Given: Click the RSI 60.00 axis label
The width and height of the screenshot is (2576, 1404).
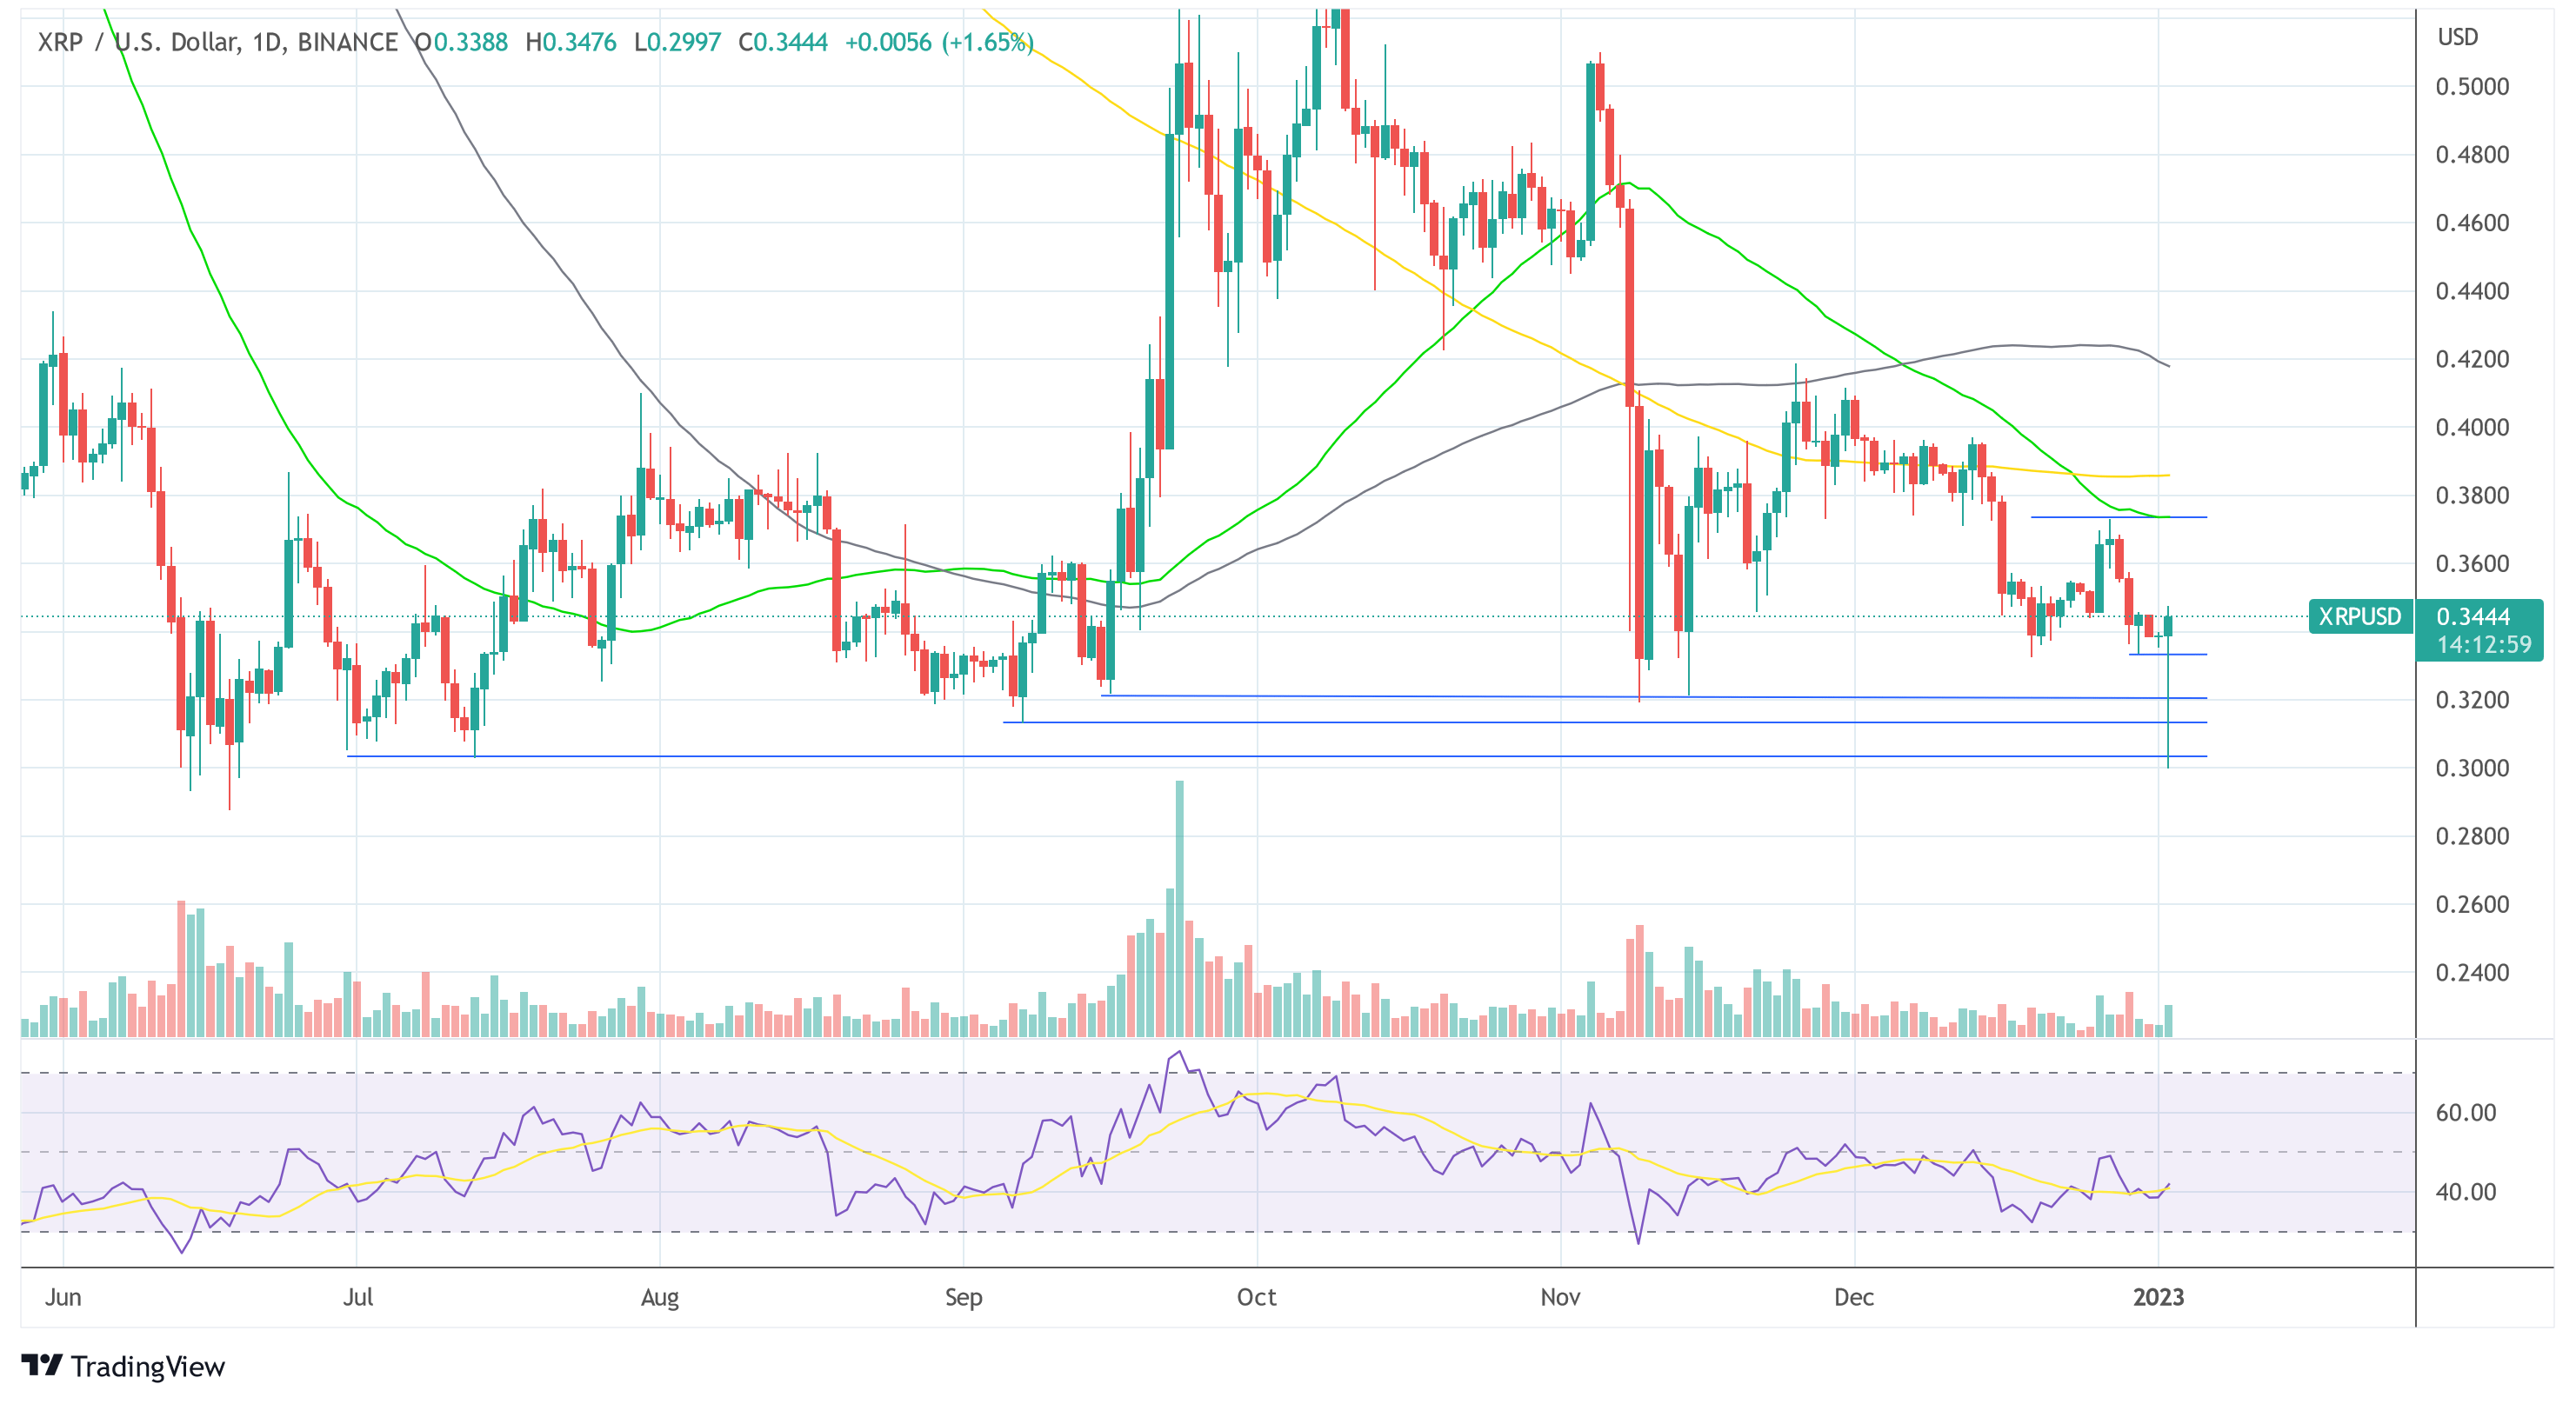Looking at the screenshot, I should click(x=2466, y=1112).
